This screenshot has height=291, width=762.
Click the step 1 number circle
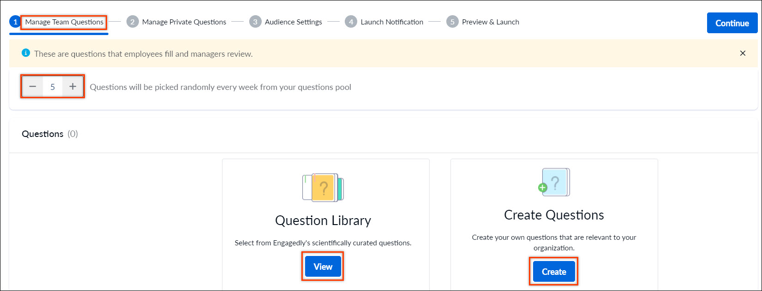tap(15, 22)
